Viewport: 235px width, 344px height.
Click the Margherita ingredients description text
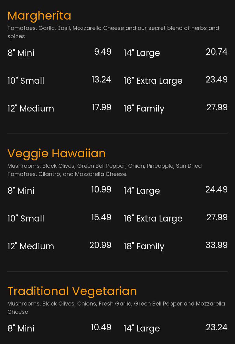tap(113, 32)
